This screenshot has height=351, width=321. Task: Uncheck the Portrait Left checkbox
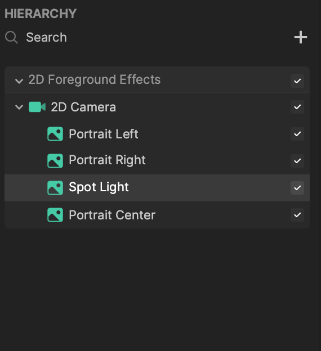tap(297, 134)
